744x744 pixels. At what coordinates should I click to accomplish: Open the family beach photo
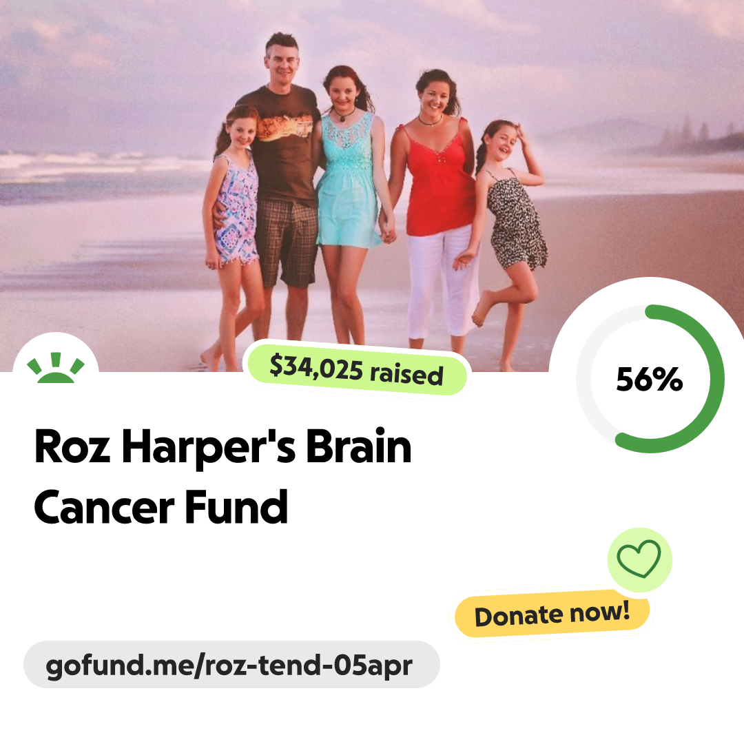tap(372, 185)
